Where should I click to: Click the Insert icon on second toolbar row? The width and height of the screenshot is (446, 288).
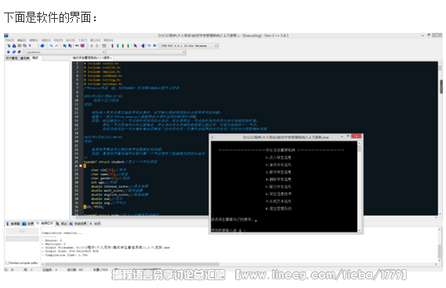click(9, 52)
